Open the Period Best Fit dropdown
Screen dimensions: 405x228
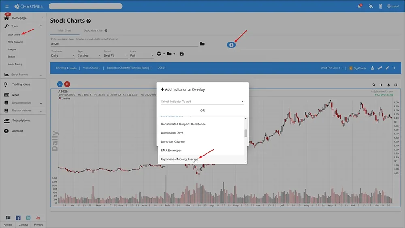tap(115, 55)
